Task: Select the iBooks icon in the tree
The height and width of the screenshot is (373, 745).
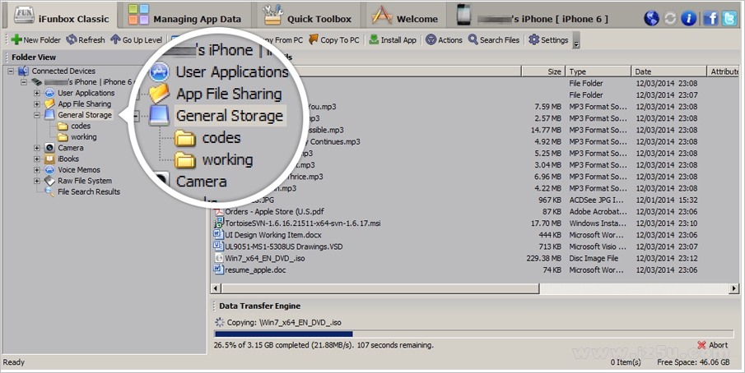Action: click(x=49, y=159)
